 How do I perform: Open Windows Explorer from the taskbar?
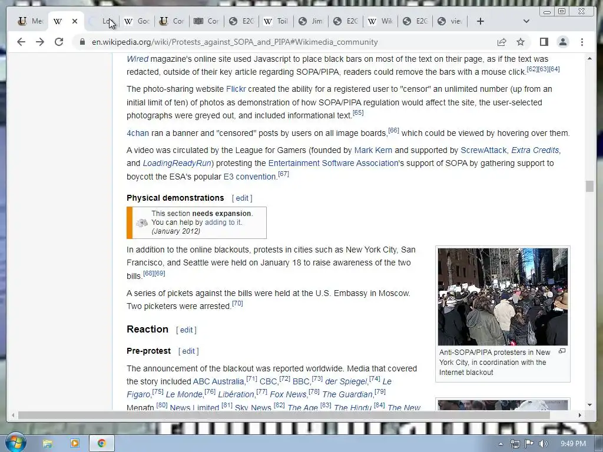point(47,444)
